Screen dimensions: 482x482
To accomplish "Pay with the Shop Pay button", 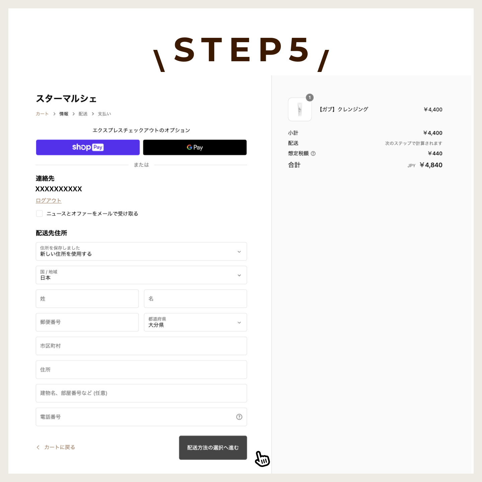I will [88, 147].
